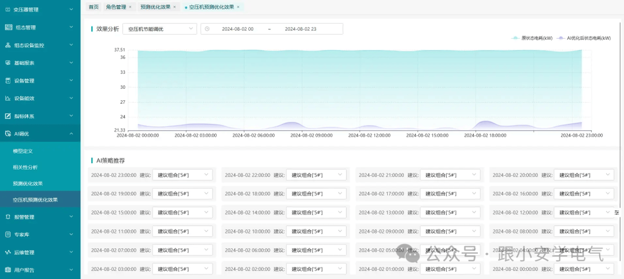Toggle the 原状态电耗(kW) legend series
The height and width of the screenshot is (279, 624).
[x=532, y=38]
